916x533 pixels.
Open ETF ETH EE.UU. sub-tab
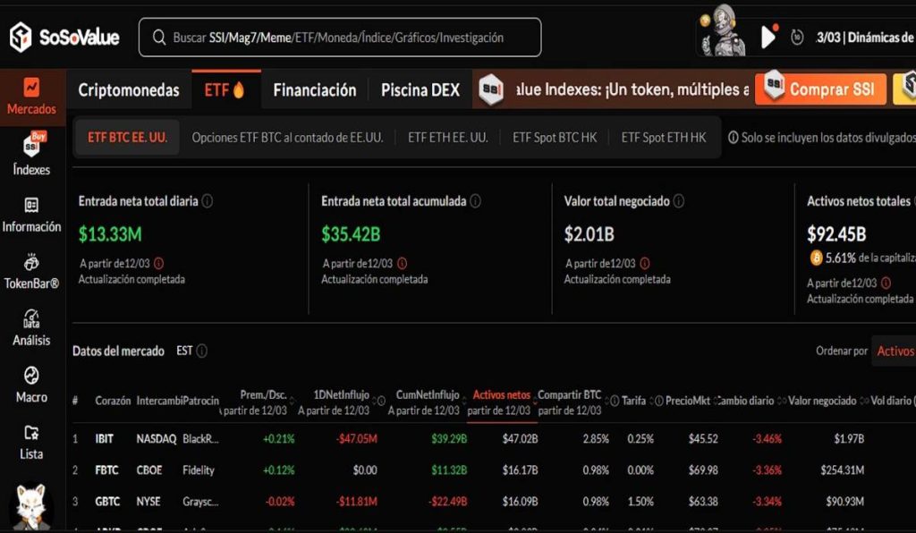click(x=447, y=138)
